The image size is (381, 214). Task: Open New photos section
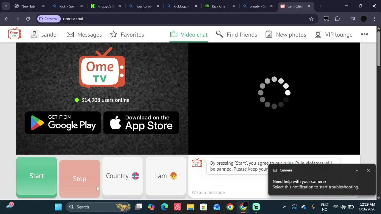(x=286, y=34)
